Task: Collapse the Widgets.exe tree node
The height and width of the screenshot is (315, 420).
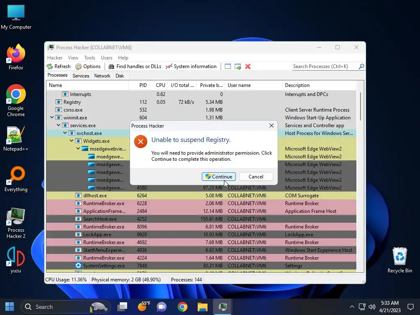Action: (x=71, y=141)
